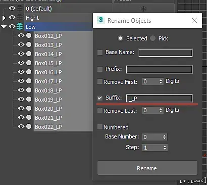The width and height of the screenshot is (207, 185).
Task: Select the Pick radio option
Action: coord(152,38)
